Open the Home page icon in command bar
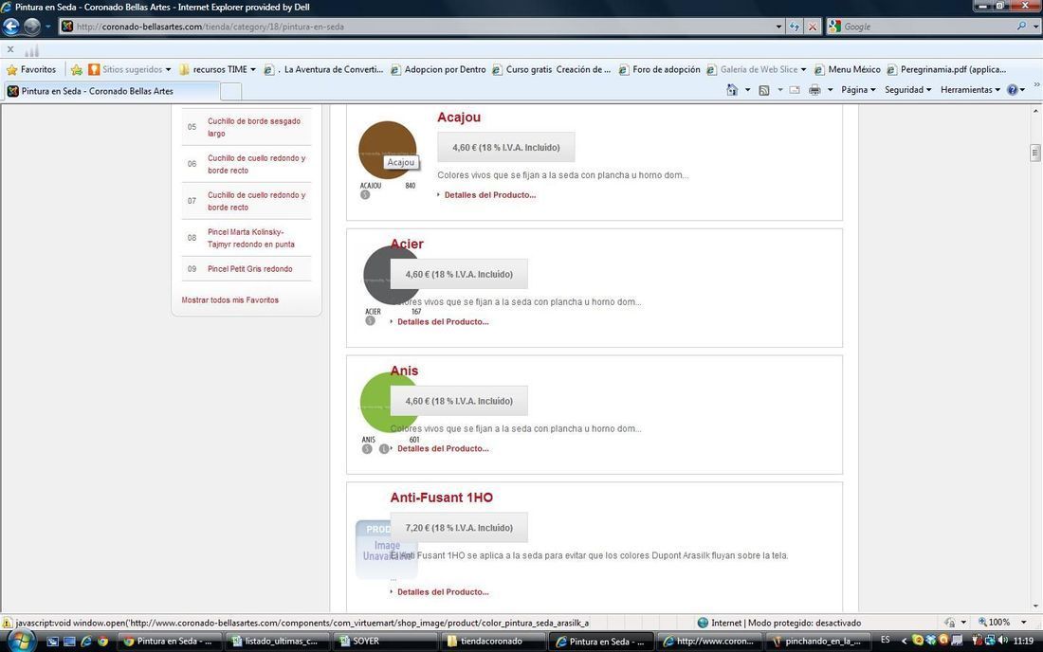The width and height of the screenshot is (1043, 652). 732,90
